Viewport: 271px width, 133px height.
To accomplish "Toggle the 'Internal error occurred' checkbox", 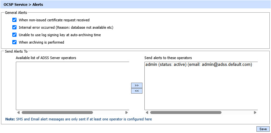I will (14, 27).
